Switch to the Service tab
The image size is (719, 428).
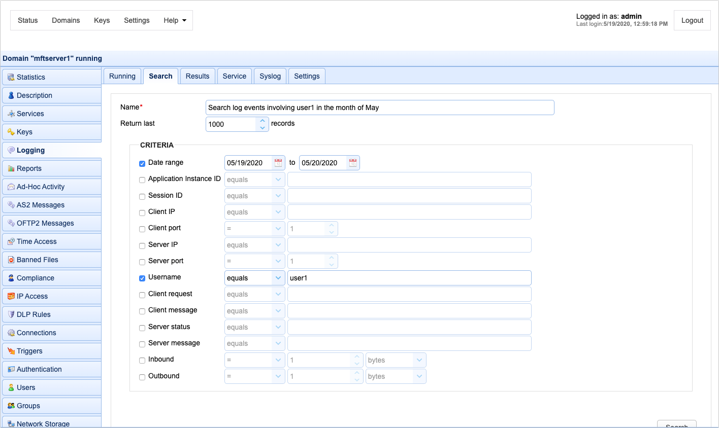pyautogui.click(x=235, y=76)
